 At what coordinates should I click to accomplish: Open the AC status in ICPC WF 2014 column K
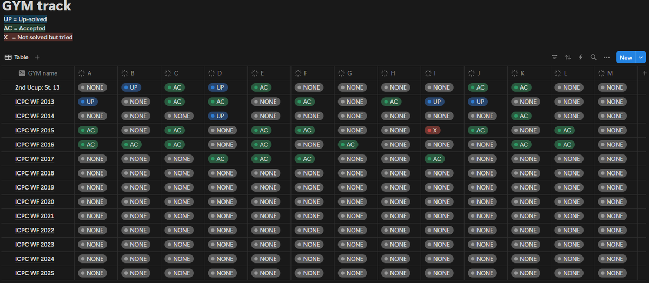click(521, 116)
